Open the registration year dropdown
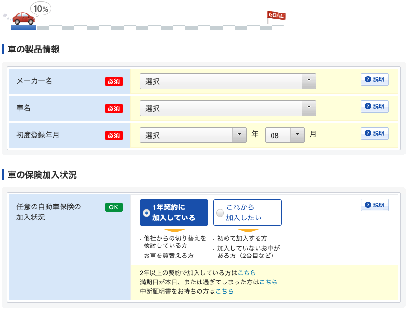 [x=193, y=135]
